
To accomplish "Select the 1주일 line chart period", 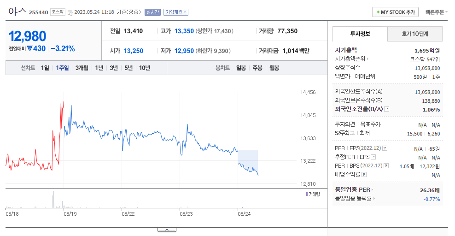I will [x=62, y=68].
